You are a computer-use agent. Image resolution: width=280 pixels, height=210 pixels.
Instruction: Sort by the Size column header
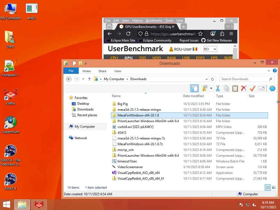coord(252,96)
